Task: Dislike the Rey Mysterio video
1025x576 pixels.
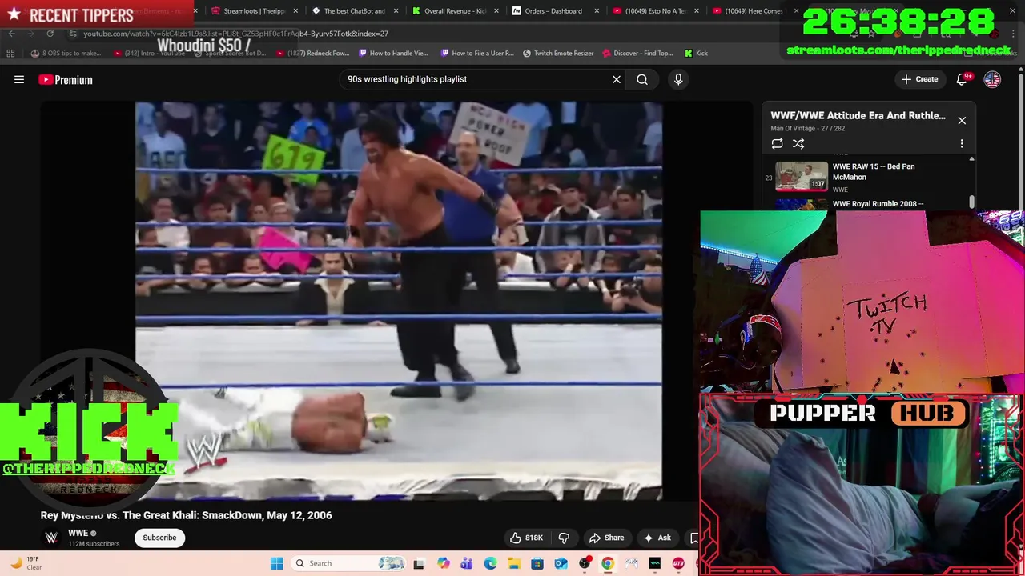Action: pos(564,538)
